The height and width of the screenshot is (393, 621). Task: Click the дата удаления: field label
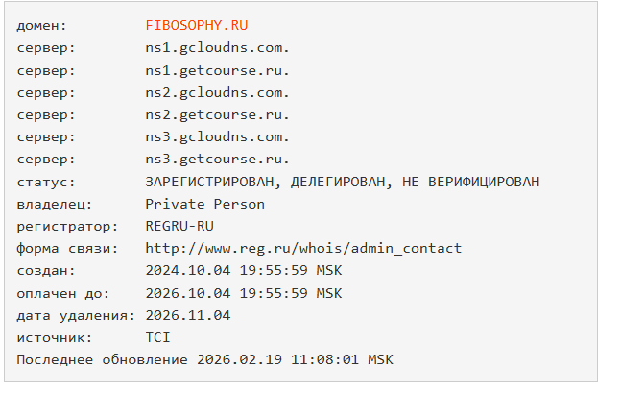76,315
